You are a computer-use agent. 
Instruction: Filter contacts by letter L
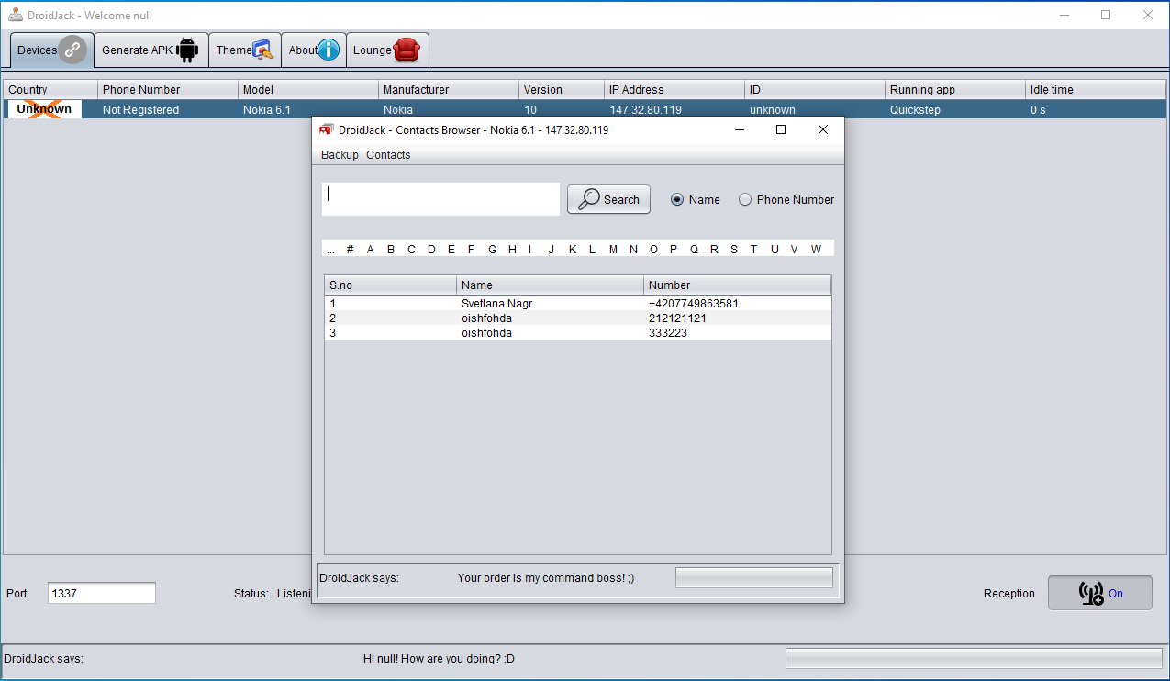592,249
